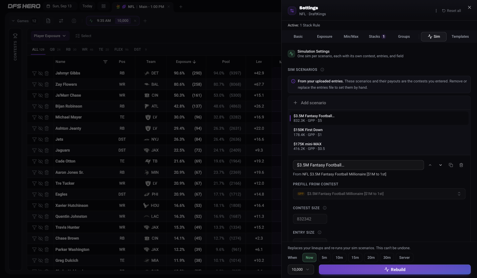Image resolution: width=477 pixels, height=278 pixels.
Task: Click the info icon beside Contest Size
Action: (325, 208)
